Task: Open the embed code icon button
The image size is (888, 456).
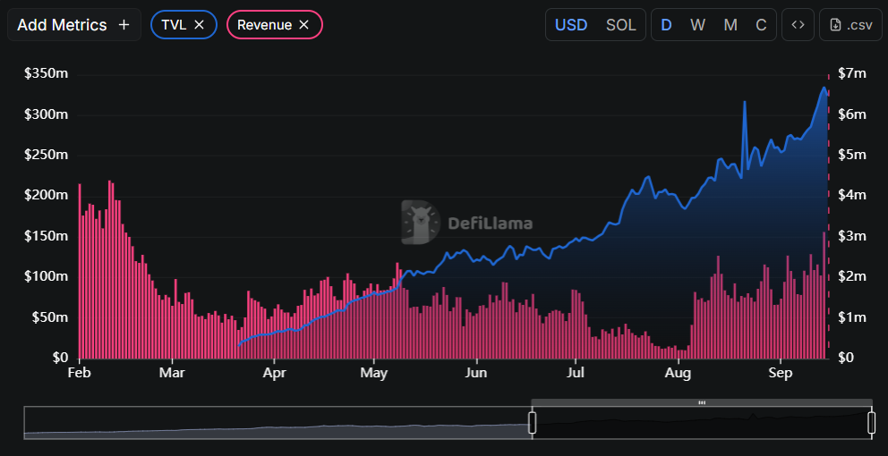Action: (x=798, y=25)
